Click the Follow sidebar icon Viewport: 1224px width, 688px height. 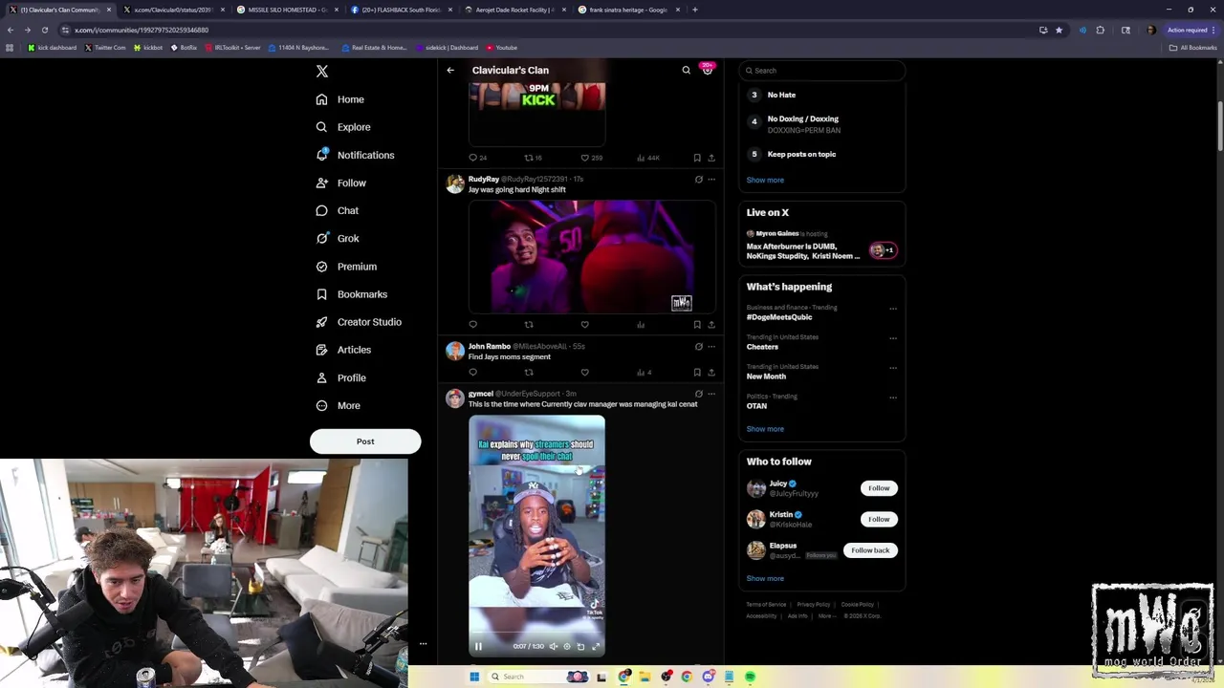click(x=321, y=183)
